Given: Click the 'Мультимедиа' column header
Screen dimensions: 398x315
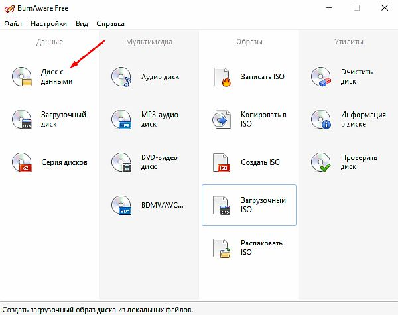Looking at the screenshot, I should coord(149,42).
